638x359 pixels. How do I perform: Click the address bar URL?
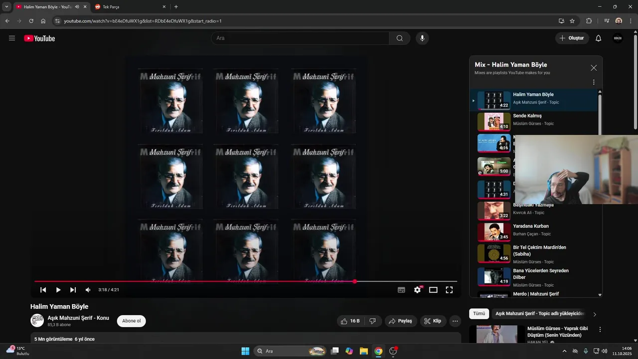[143, 21]
